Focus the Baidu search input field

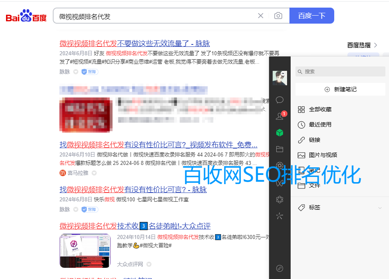point(156,16)
